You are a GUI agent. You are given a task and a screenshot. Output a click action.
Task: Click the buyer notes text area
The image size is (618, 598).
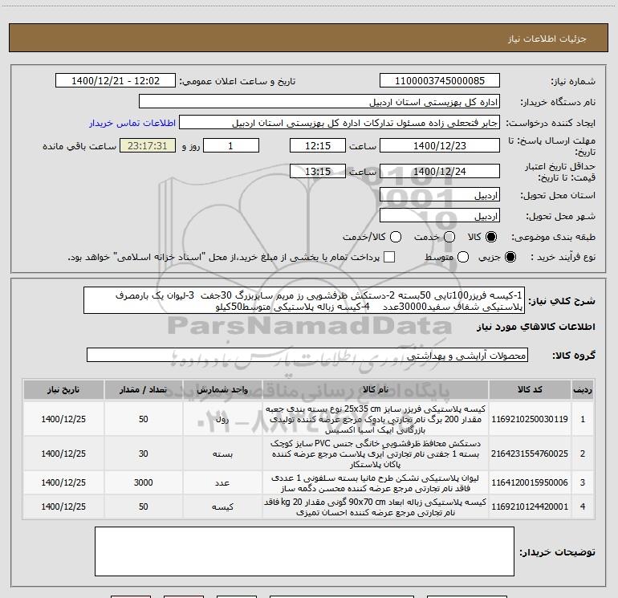304,551
